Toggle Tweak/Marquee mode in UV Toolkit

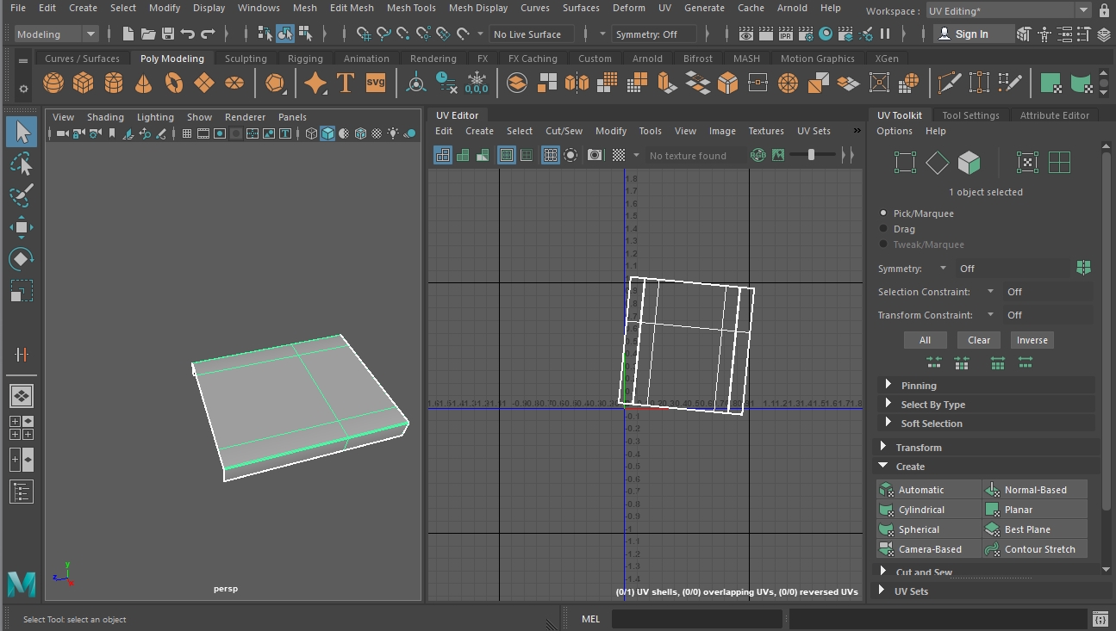882,244
